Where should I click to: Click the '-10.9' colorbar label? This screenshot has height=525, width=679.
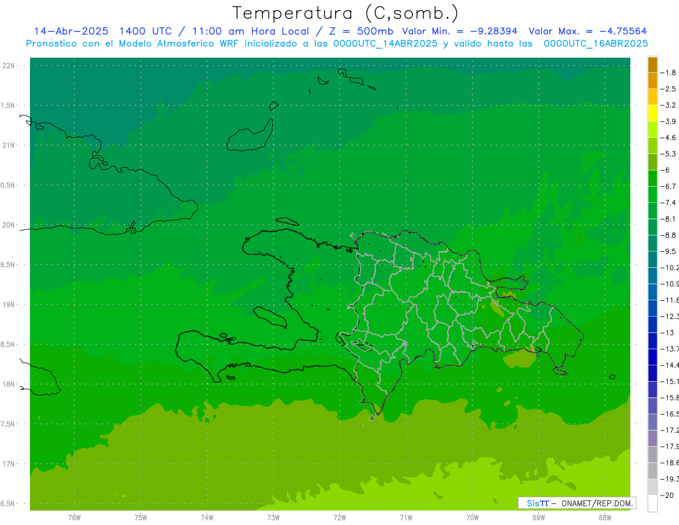click(x=671, y=284)
